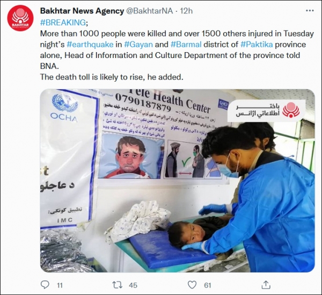View the 45 retweets count
The height and width of the screenshot is (295, 322).
pos(133,285)
